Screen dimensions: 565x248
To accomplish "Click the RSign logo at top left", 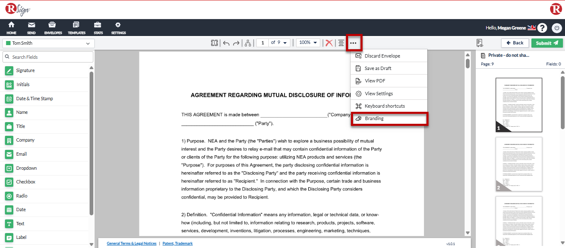I will (x=17, y=9).
